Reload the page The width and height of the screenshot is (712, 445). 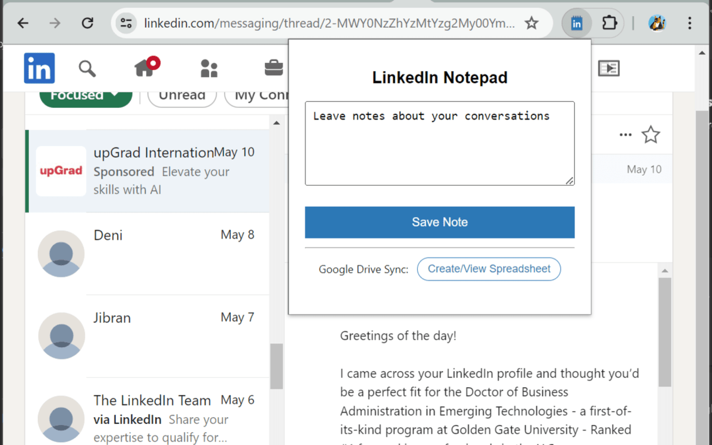(x=87, y=23)
